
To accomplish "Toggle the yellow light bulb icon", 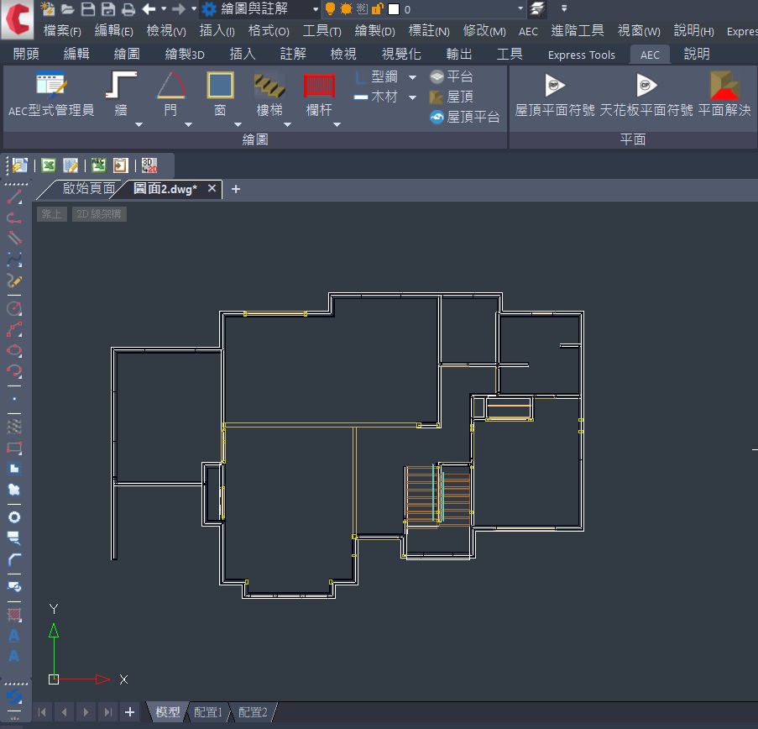I will tap(330, 9).
